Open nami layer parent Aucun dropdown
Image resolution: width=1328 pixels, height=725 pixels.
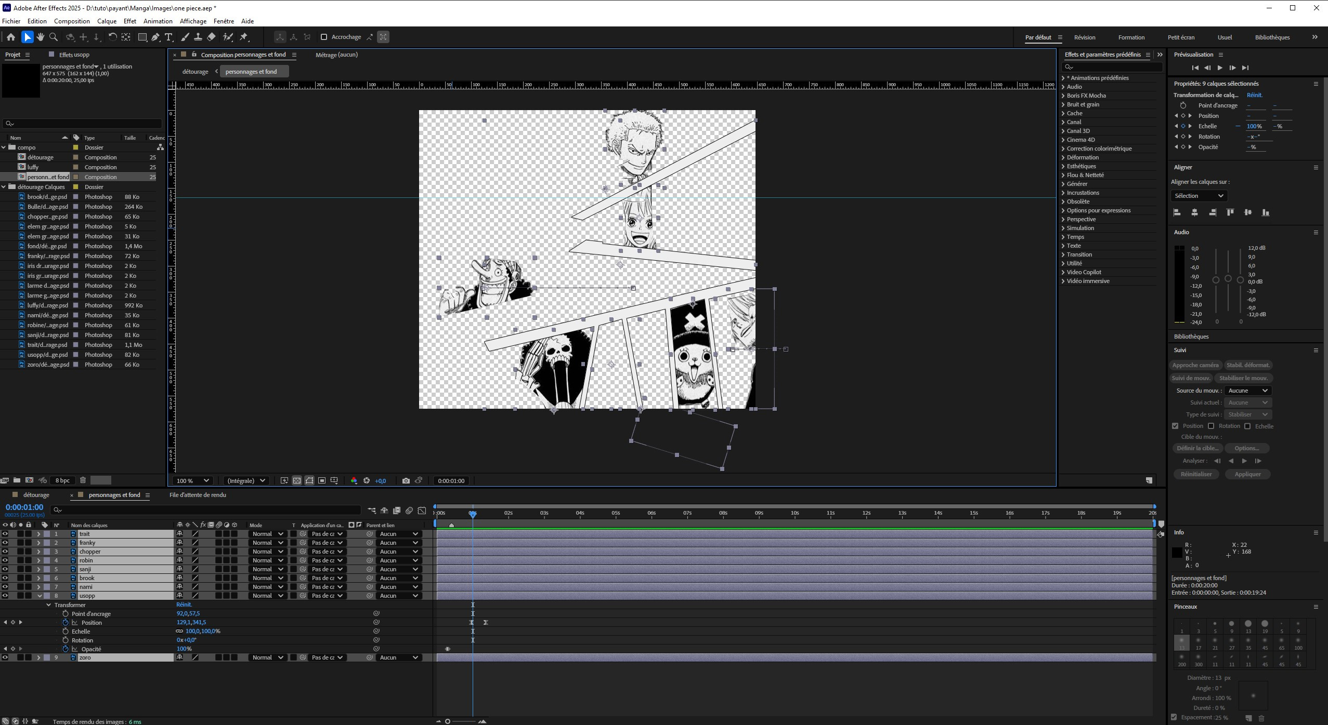click(398, 587)
